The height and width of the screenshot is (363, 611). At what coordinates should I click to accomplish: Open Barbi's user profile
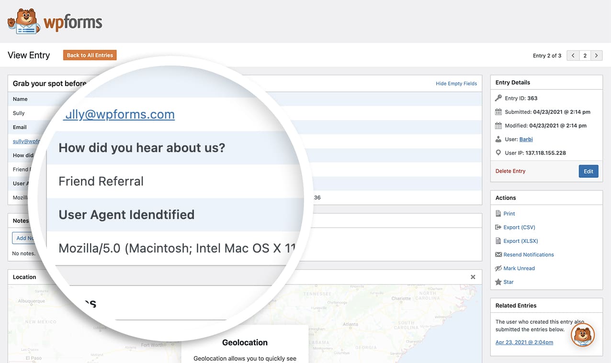tap(526, 139)
